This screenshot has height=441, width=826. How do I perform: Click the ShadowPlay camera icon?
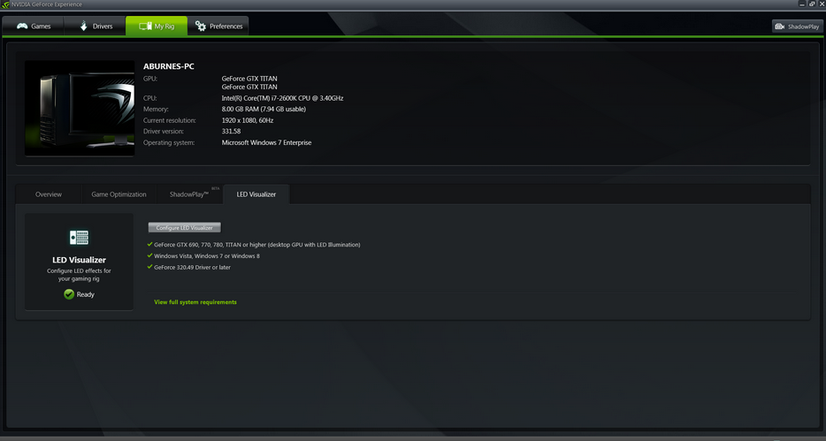pos(780,27)
